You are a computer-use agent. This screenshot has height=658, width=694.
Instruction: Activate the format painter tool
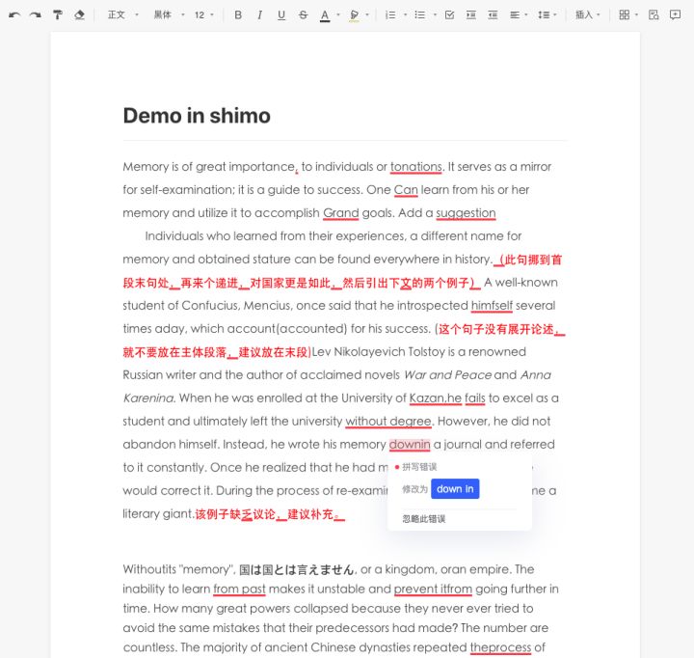coord(58,15)
